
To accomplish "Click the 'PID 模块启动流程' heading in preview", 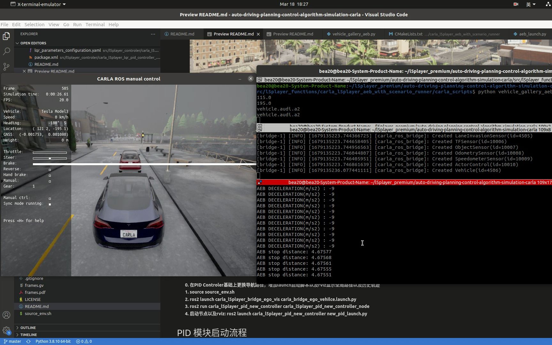I will (x=212, y=333).
